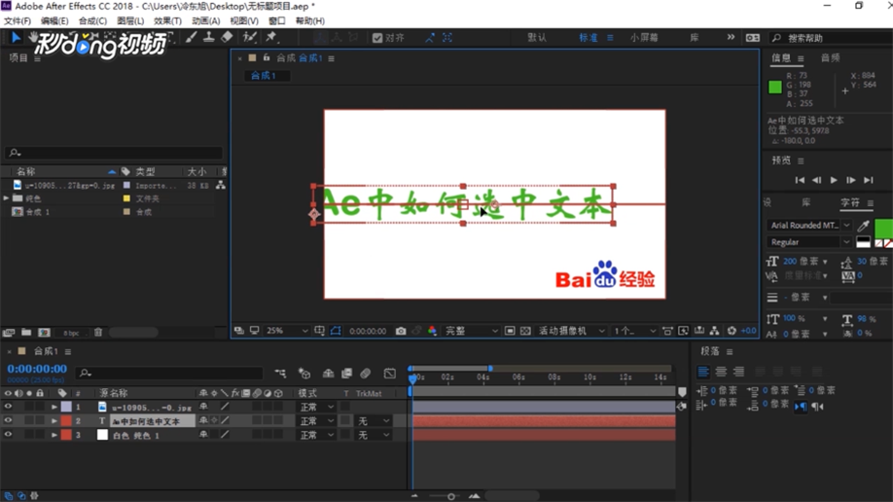This screenshot has height=502, width=893.
Task: Toggle composition lock icon in viewer tab
Action: [x=266, y=57]
